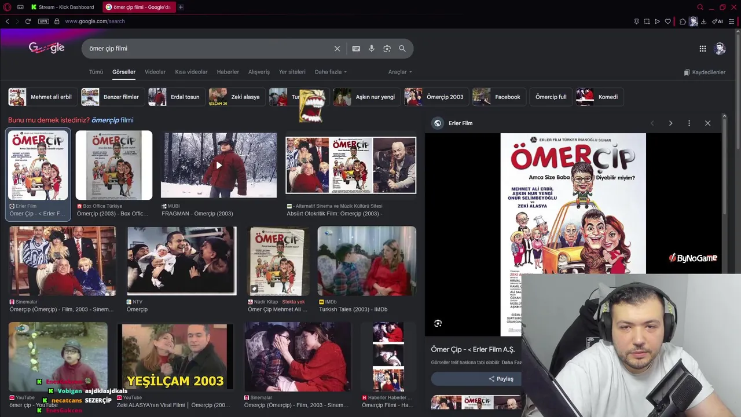Click Lens icon on preview image
The image size is (741, 417).
coord(438,324)
